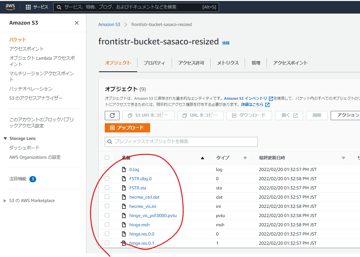Click external link icon after 詳細はこちら

click(x=267, y=105)
